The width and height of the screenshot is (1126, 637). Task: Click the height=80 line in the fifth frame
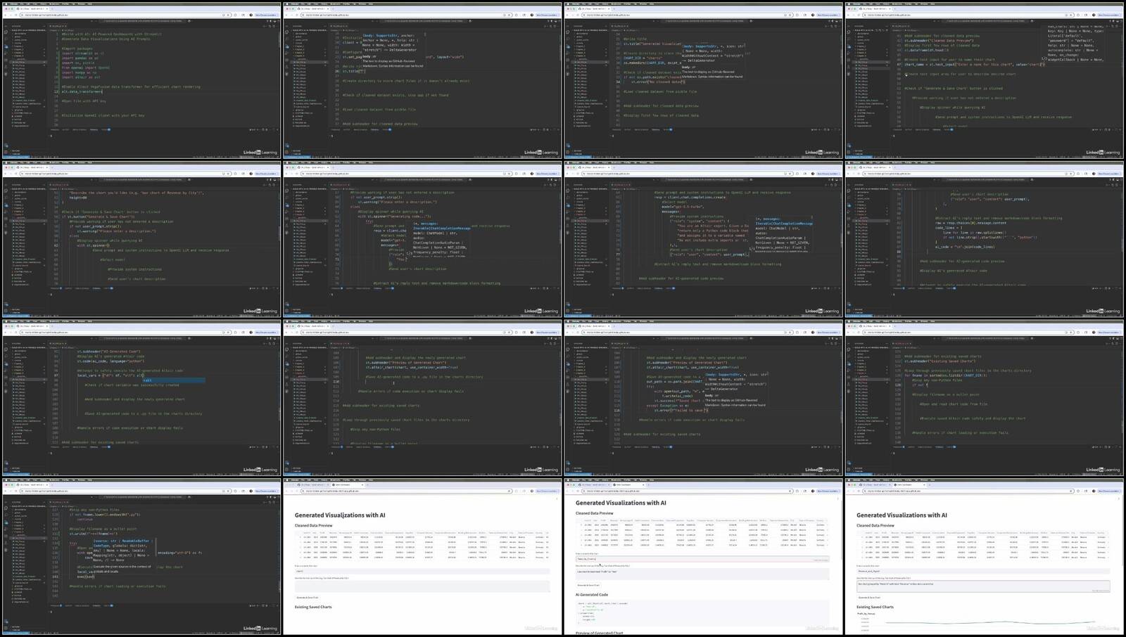(78, 198)
